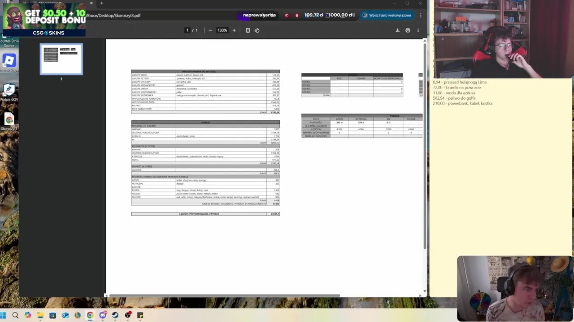
Task: Select page 1 thumbnail in sidebar
Action: 61,59
